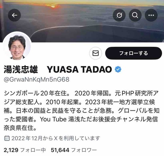The width and height of the screenshot is (164, 156).
Task: Tap the 奈良県在住 line in bio
Action: 20,128
